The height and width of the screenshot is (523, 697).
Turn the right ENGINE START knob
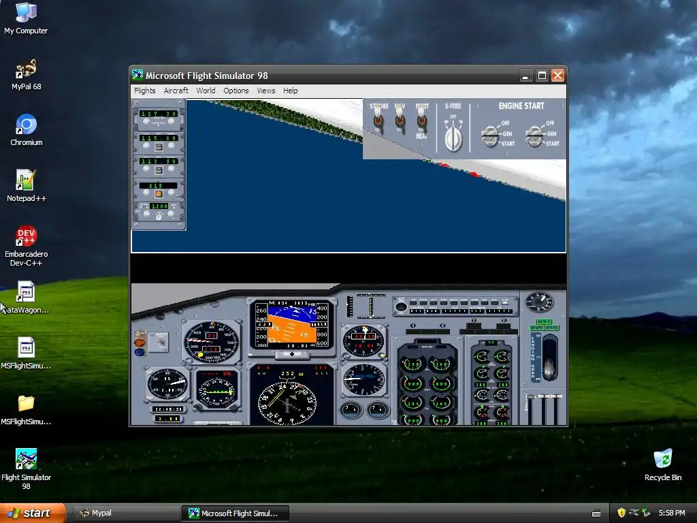pyautogui.click(x=534, y=136)
